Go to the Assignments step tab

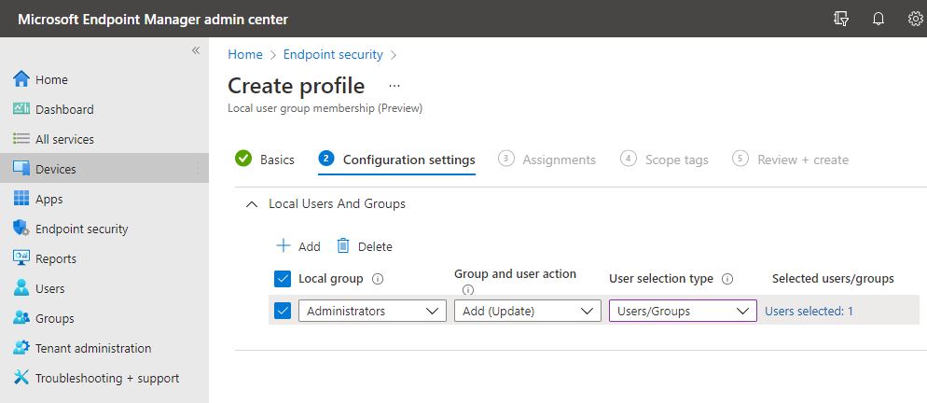[x=547, y=160]
